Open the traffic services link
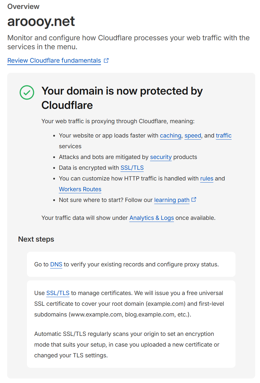 coord(224,135)
